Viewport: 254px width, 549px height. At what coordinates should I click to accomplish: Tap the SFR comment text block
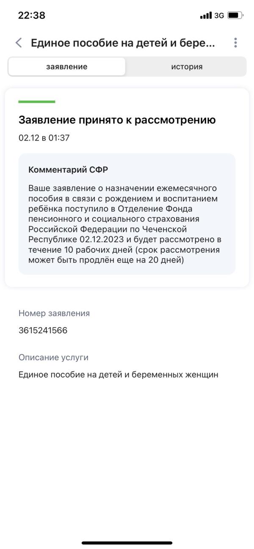click(125, 224)
